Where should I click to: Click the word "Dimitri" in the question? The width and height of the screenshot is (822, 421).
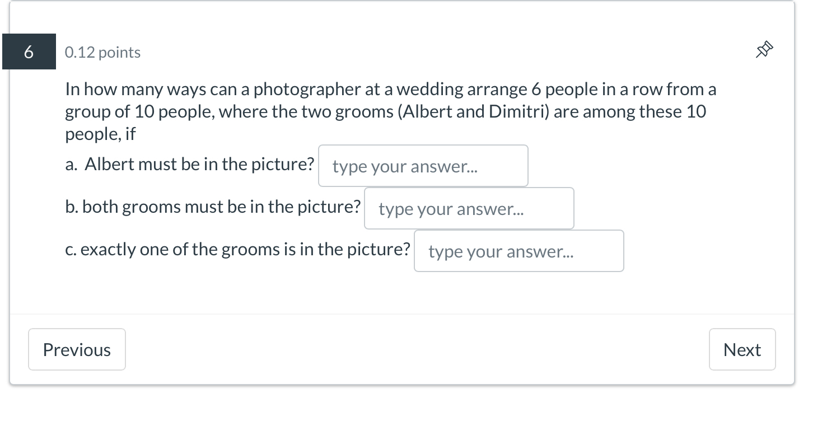click(x=518, y=112)
